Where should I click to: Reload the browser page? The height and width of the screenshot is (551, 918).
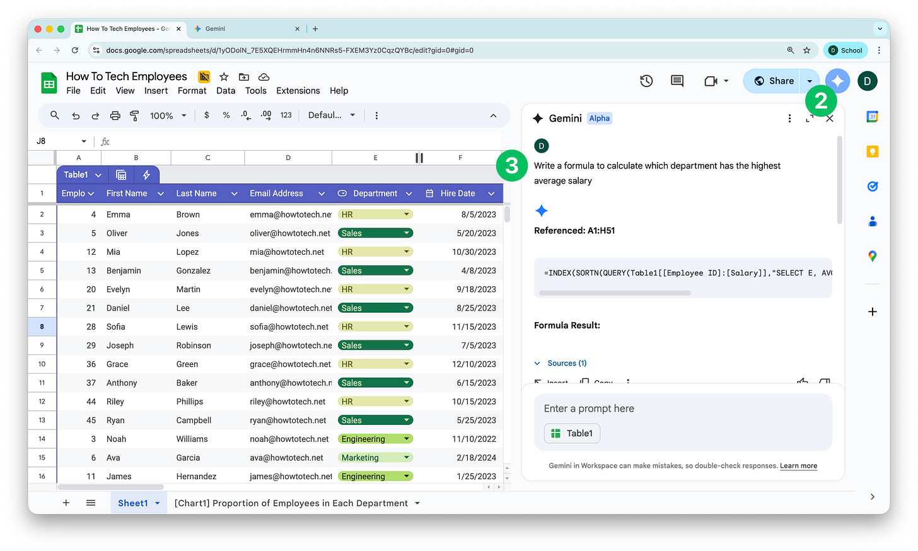(x=75, y=50)
